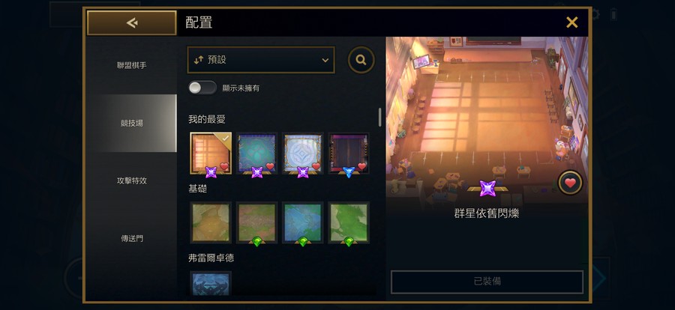Screen dimensions: 675x310
Task: Toggle the large heart favorite button on preview
Action: pyautogui.click(x=571, y=183)
